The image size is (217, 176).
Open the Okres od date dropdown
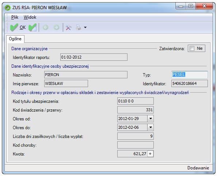[151, 119]
